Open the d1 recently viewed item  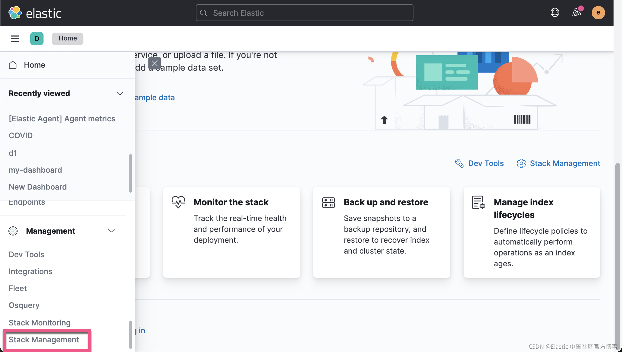[x=13, y=153]
